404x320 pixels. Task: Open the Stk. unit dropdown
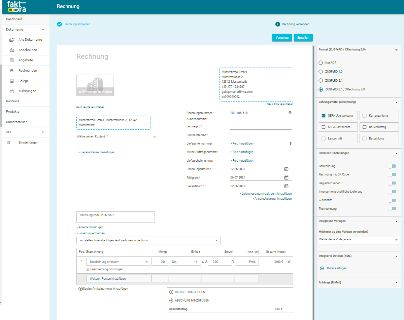(196, 261)
